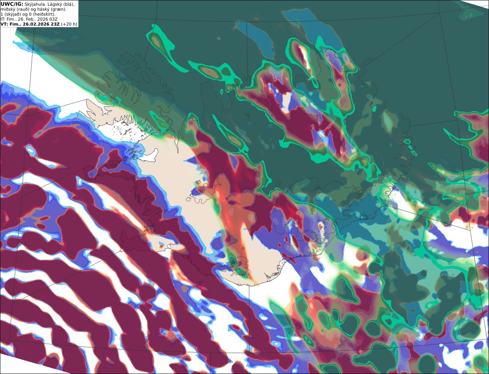489x374 pixels.
Task: Click the initial time 'IT: Fim.. 26. Feb.. 2026 03Z'
Action: 29,19
